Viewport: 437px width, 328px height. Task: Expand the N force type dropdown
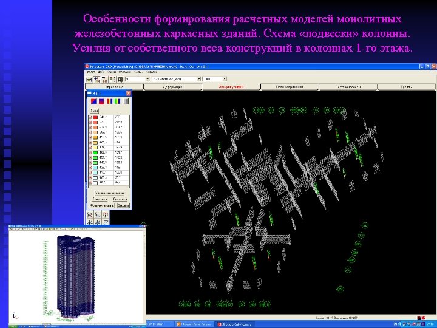coord(147,79)
